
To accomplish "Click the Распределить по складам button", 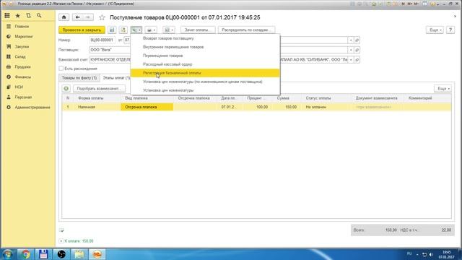I will 246,30.
